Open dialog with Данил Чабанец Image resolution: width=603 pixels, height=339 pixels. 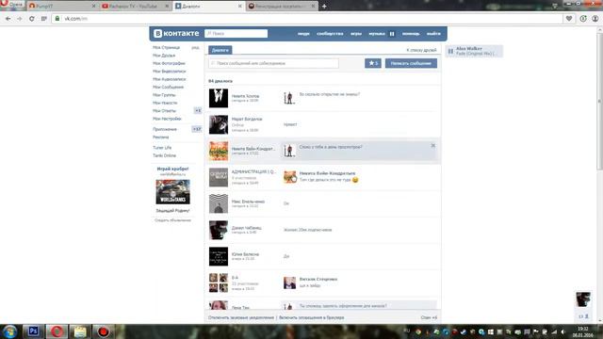click(x=323, y=230)
